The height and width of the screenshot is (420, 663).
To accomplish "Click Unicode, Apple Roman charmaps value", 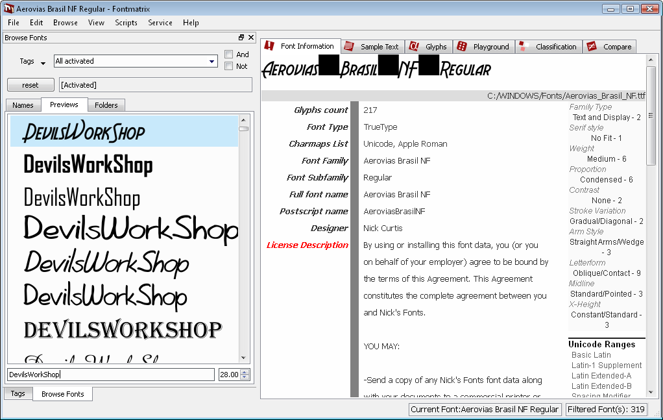I will (405, 144).
